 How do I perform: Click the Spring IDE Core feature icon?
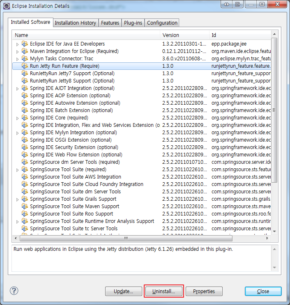coord(25,118)
